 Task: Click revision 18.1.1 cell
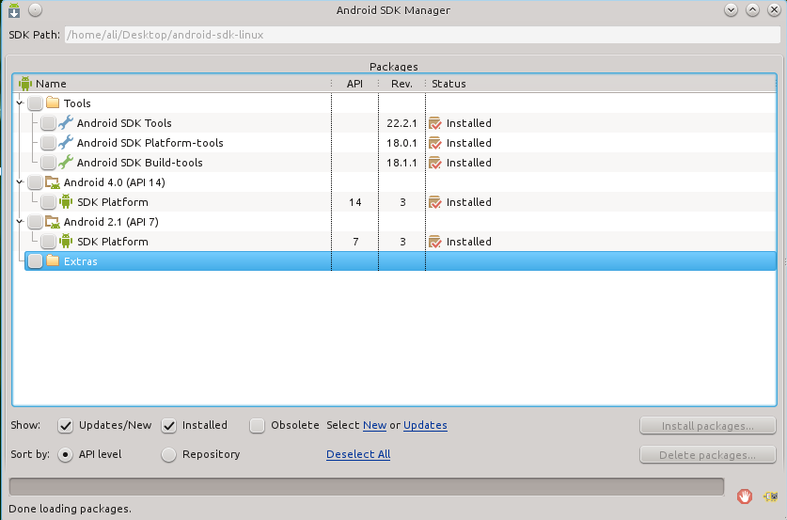tap(401, 163)
